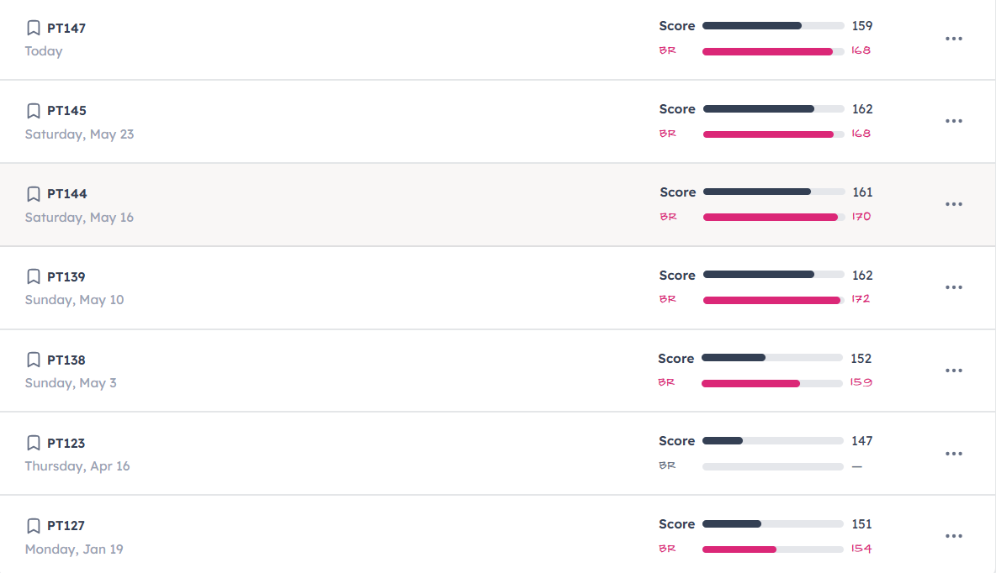Toggle the PT139 bookmark flag
996x573 pixels.
point(34,276)
